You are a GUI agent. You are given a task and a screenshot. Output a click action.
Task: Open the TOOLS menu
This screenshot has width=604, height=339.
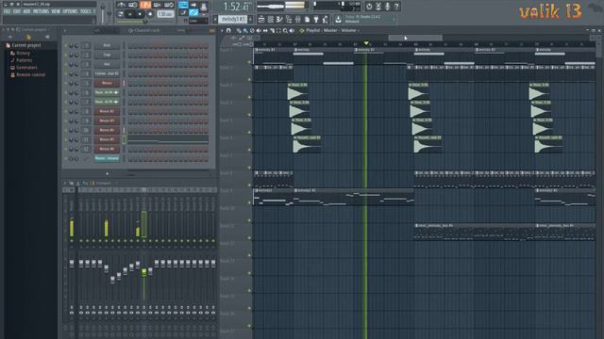pyautogui.click(x=86, y=11)
